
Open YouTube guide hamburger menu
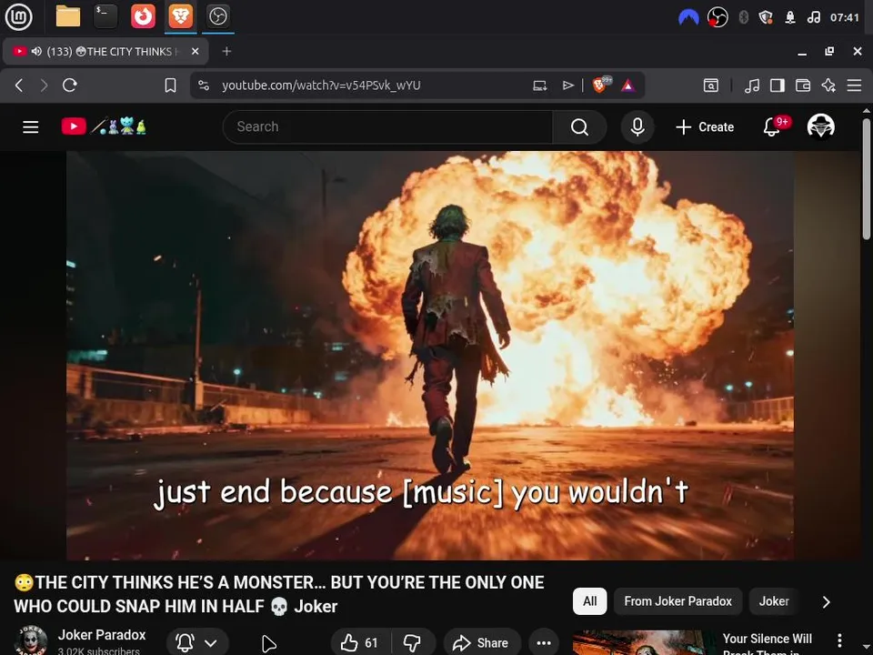point(31,127)
